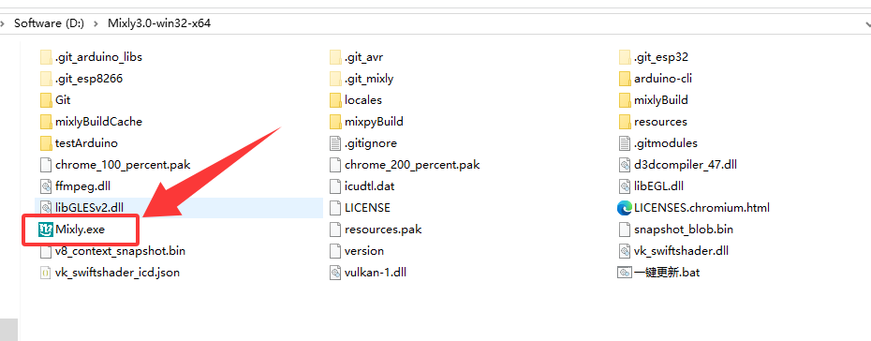Click the testArduino folder icon
The image size is (871, 341).
coord(46,142)
